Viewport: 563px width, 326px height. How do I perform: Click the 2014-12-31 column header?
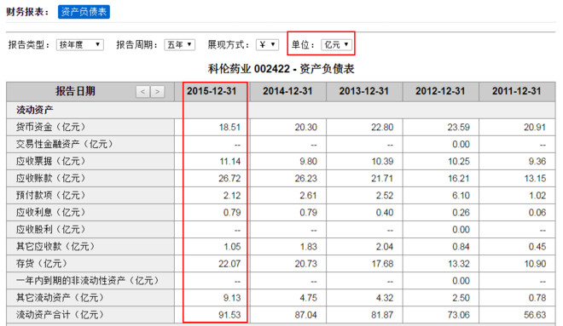pyautogui.click(x=287, y=91)
